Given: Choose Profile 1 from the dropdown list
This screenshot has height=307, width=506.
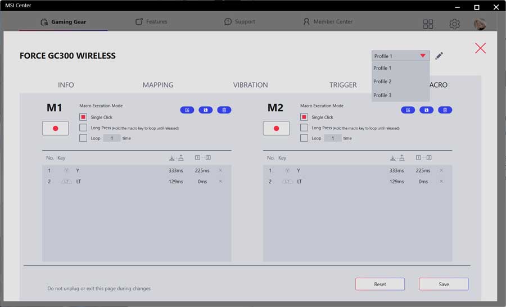Looking at the screenshot, I should (400, 68).
